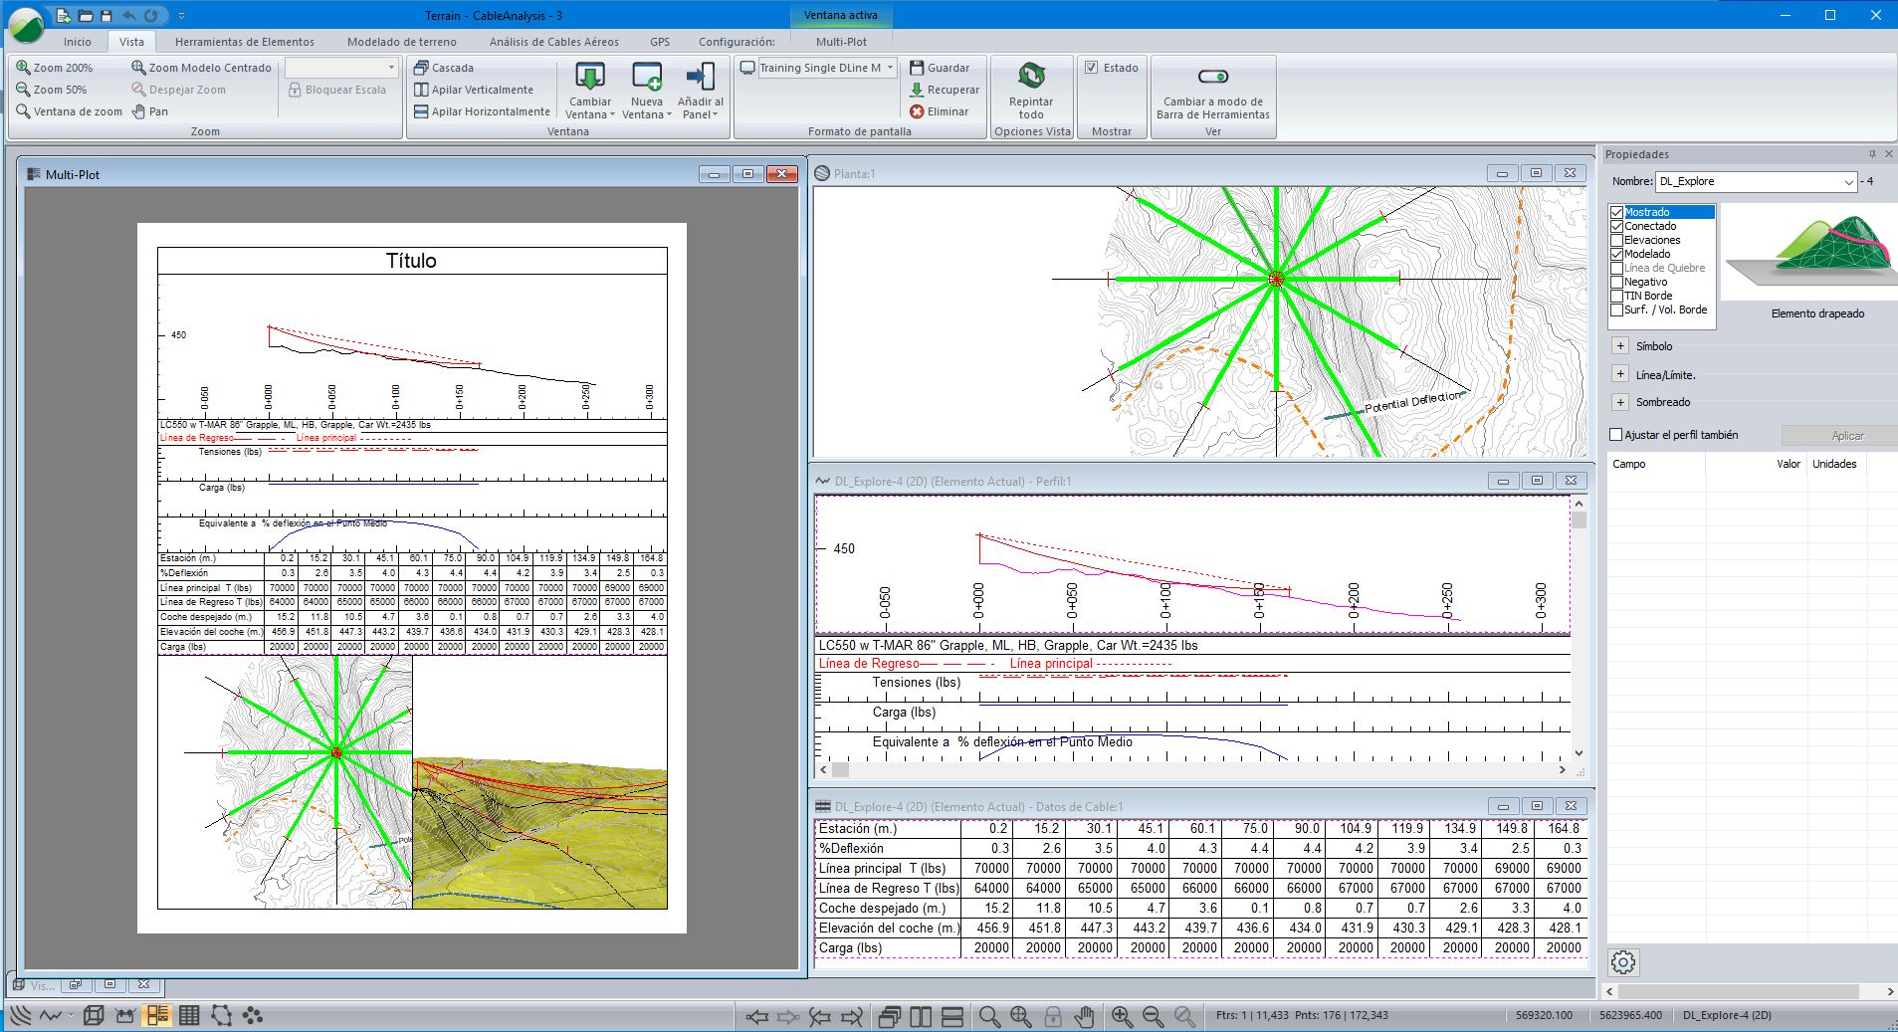1898x1032 pixels.
Task: Open the 3D cube view in bottom toolbar
Action: tap(94, 1015)
